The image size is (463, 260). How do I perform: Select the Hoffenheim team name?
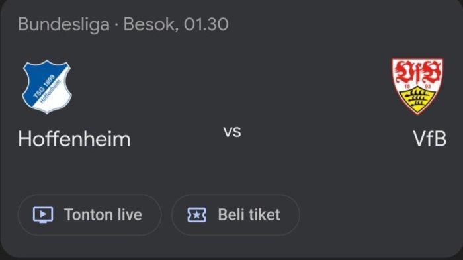pyautogui.click(x=74, y=139)
